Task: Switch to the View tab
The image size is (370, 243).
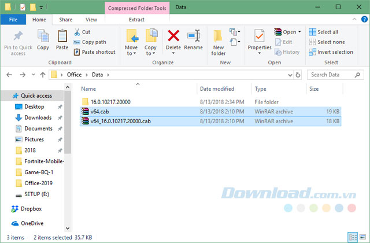Action: tap(91, 20)
